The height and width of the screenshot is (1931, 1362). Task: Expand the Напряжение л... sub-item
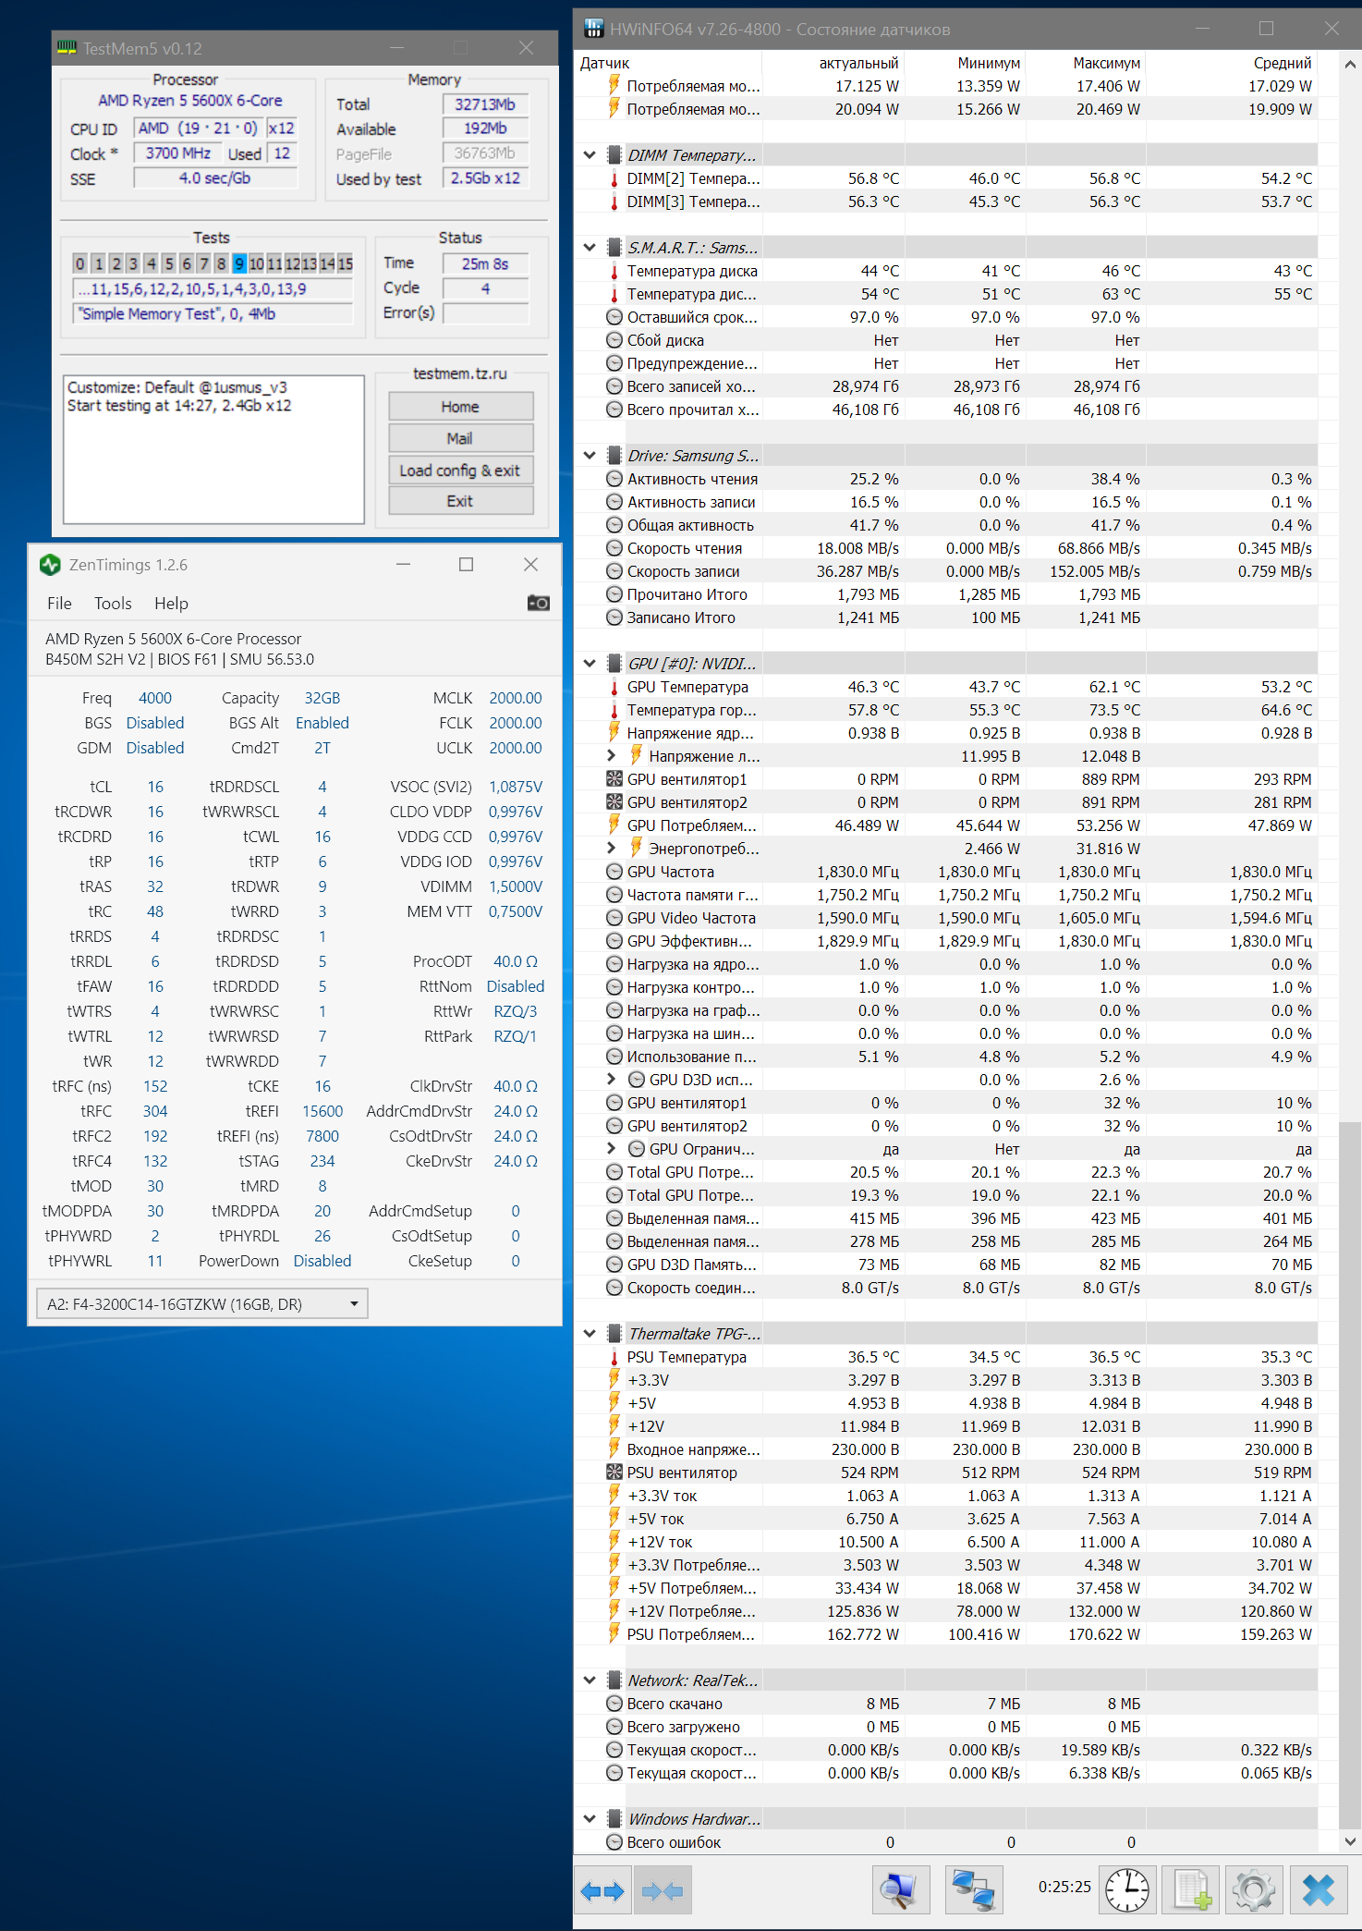(x=611, y=756)
